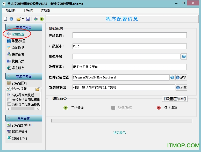The width and height of the screenshot is (201, 152).
Task: Open the 项目(F) menu
Action: (11, 11)
